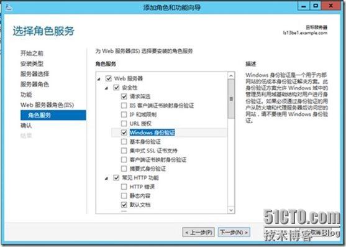
Task: Uncheck Windows 身份验证 checkbox
Action: coord(124,133)
